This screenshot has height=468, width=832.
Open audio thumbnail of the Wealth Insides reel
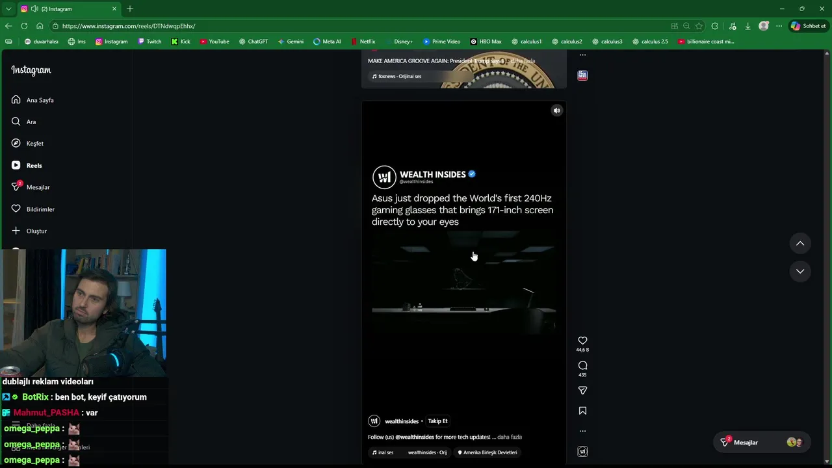coord(582,452)
